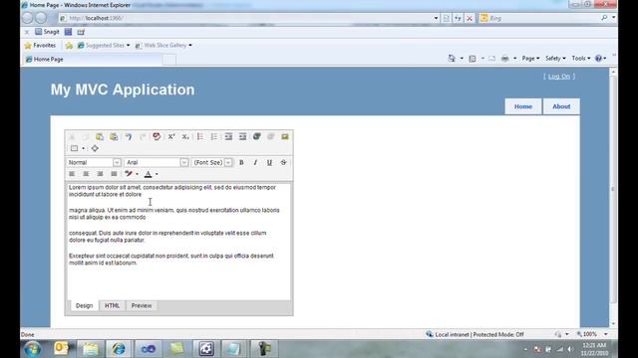The height and width of the screenshot is (358, 638).
Task: Click the insert hyperlink globe icon
Action: click(x=257, y=137)
